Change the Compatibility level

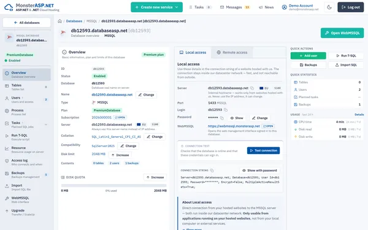(x=128, y=146)
